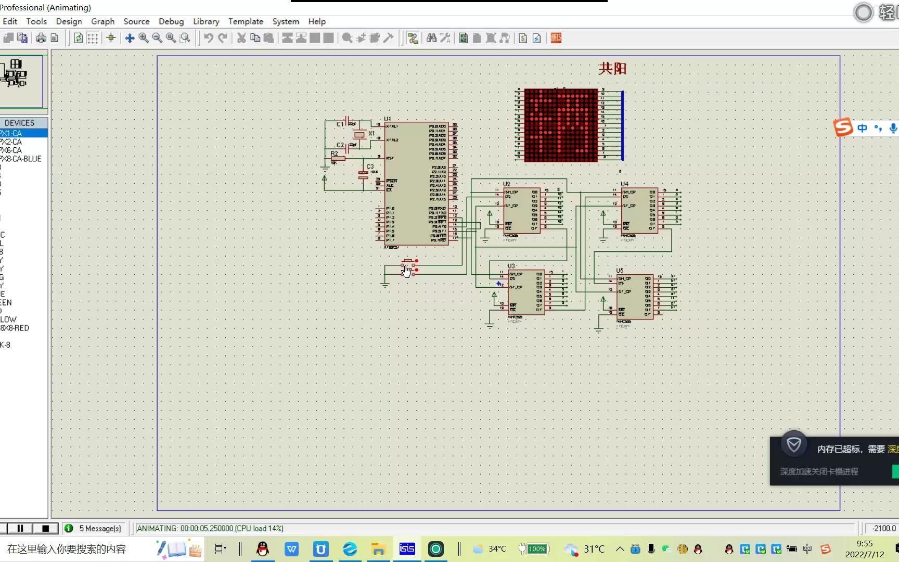Show the 5 Message(s) log
This screenshot has width=899, height=562.
[x=94, y=528]
